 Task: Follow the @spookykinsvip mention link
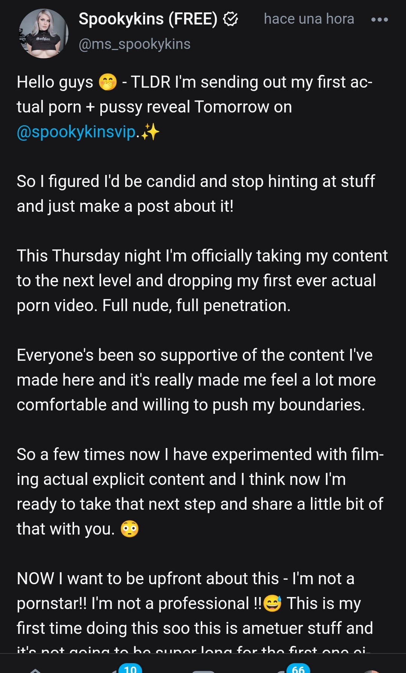point(76,132)
